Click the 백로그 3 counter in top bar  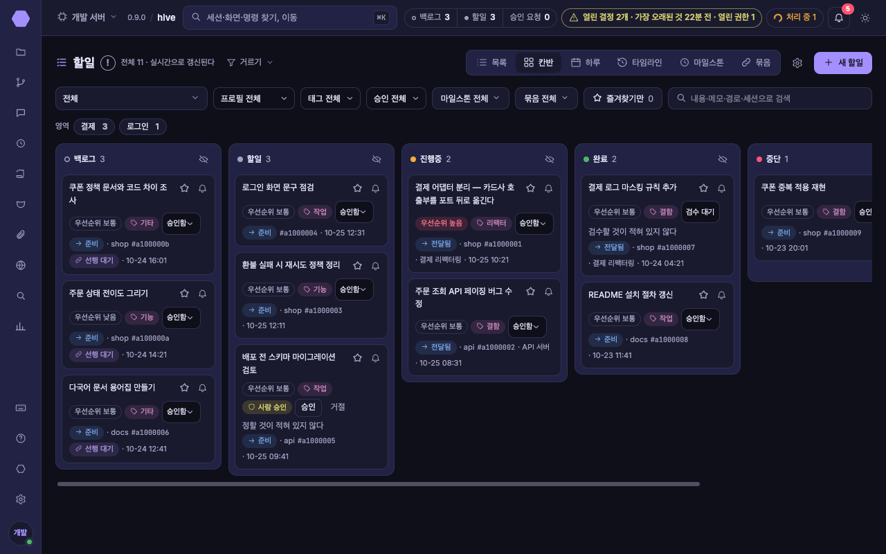430,17
